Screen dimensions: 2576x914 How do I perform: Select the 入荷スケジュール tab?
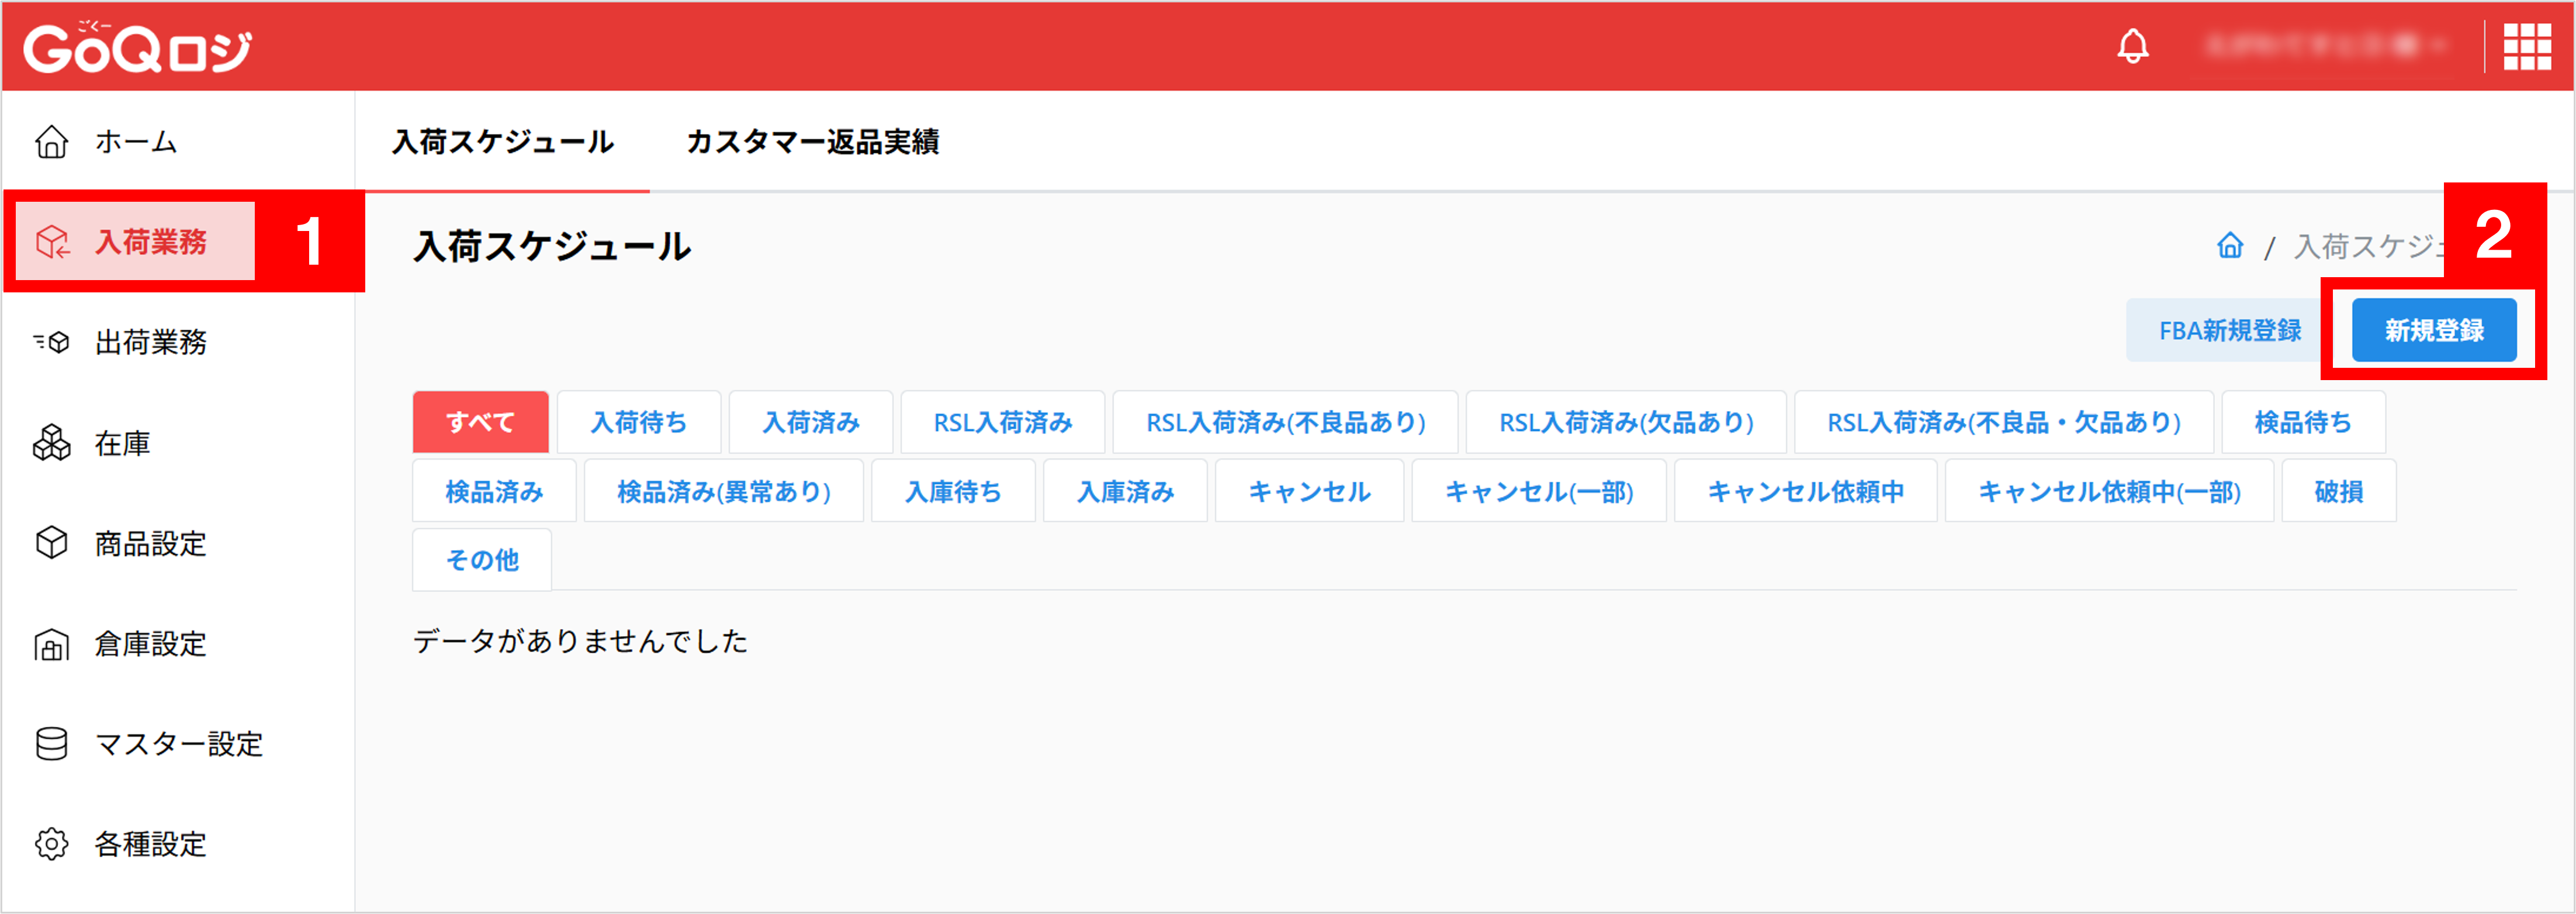point(503,142)
